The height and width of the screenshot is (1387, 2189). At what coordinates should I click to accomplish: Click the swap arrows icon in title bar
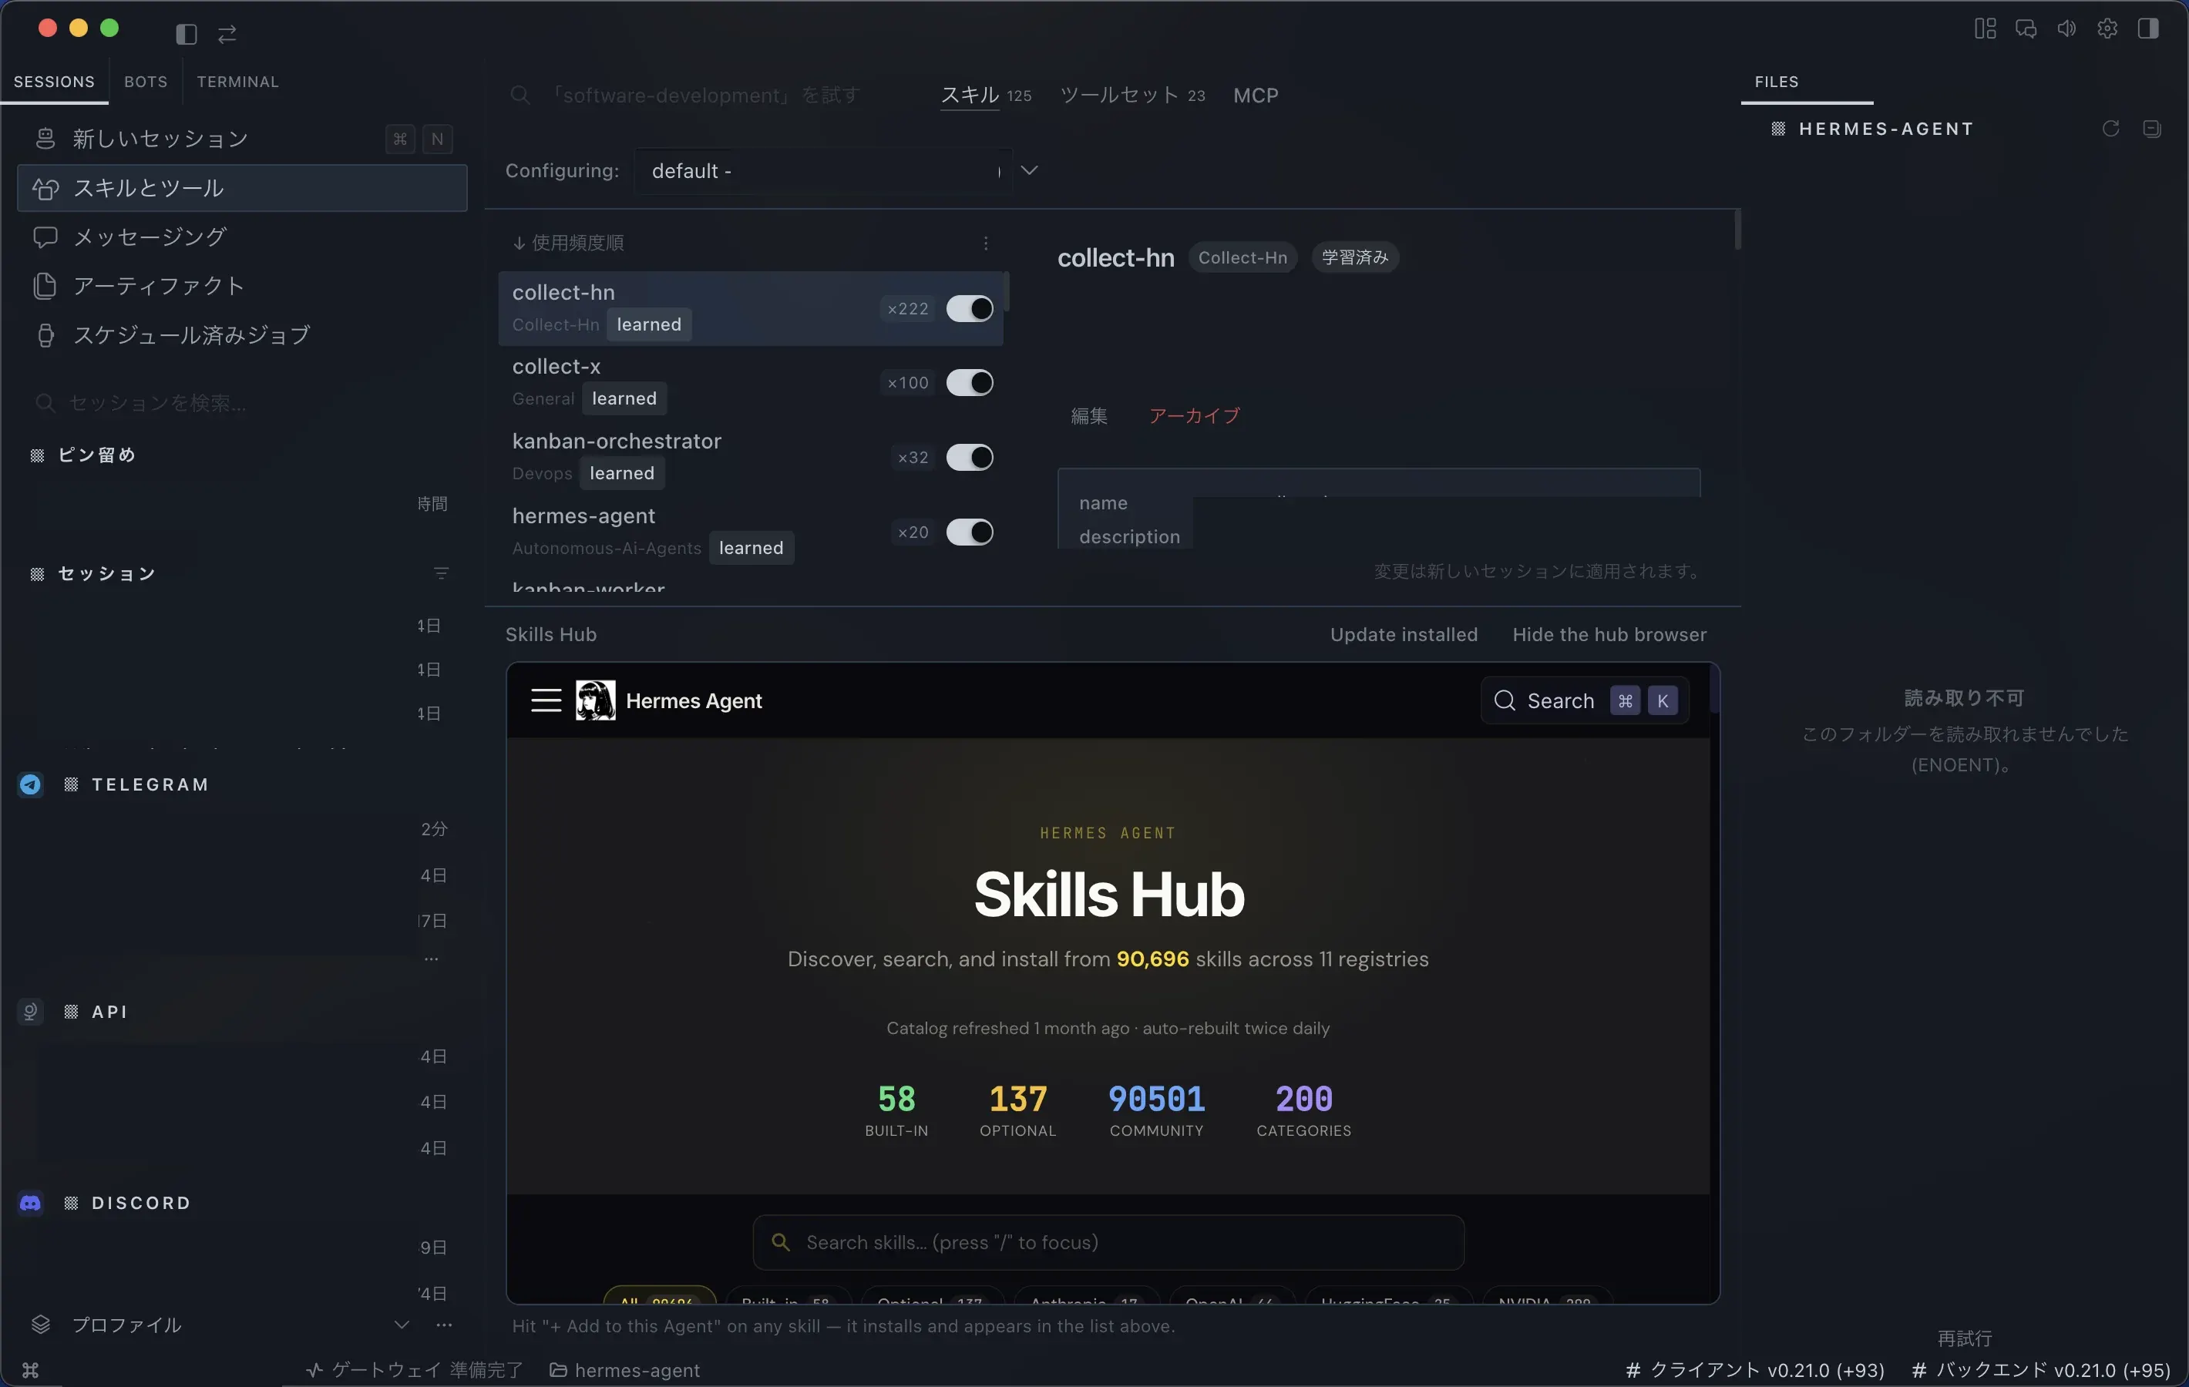pyautogui.click(x=227, y=35)
